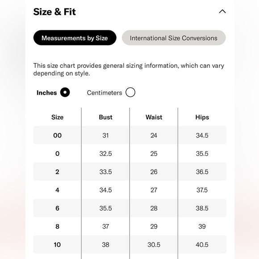This screenshot has width=259, height=259.
Task: Click the 30.5 waist value for size 10
Action: (154, 244)
